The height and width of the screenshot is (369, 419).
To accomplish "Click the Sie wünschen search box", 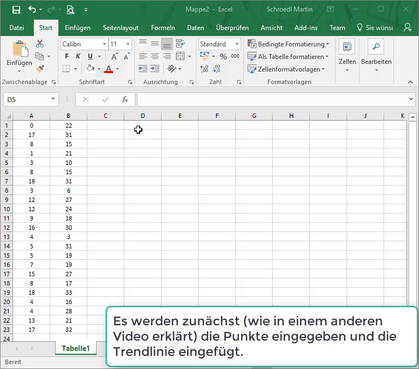I will click(375, 28).
